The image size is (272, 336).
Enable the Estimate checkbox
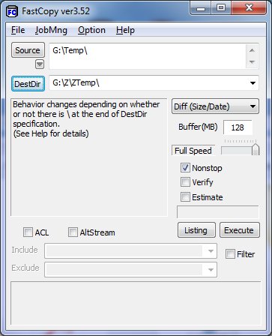pos(185,197)
